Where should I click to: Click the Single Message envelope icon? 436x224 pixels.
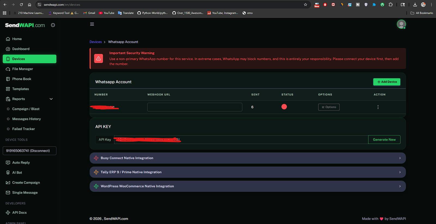point(8,193)
